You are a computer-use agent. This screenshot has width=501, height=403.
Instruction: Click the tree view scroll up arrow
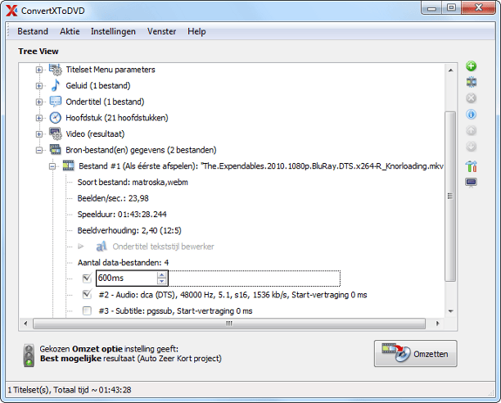pyautogui.click(x=450, y=70)
